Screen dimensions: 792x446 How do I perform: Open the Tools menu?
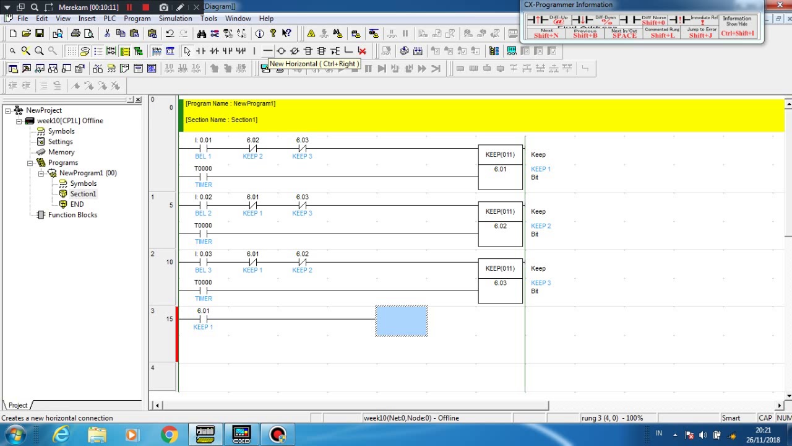pyautogui.click(x=209, y=19)
